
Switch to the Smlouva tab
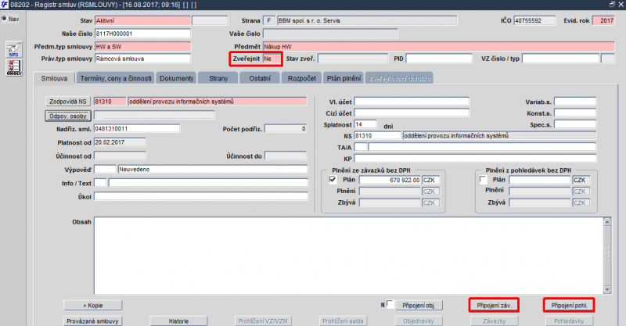click(x=54, y=78)
